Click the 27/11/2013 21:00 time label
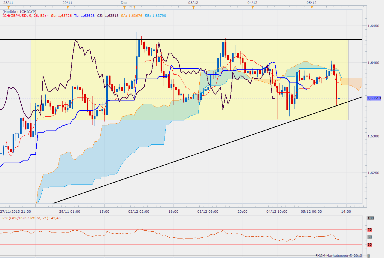384x258 pixels. pos(15,211)
